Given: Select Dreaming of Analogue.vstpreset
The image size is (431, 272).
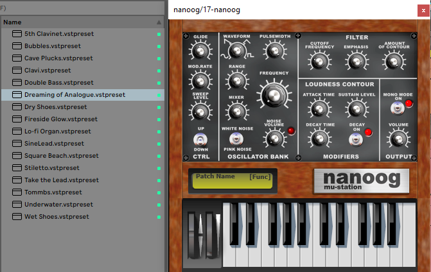Looking at the screenshot, I should click(x=75, y=95).
